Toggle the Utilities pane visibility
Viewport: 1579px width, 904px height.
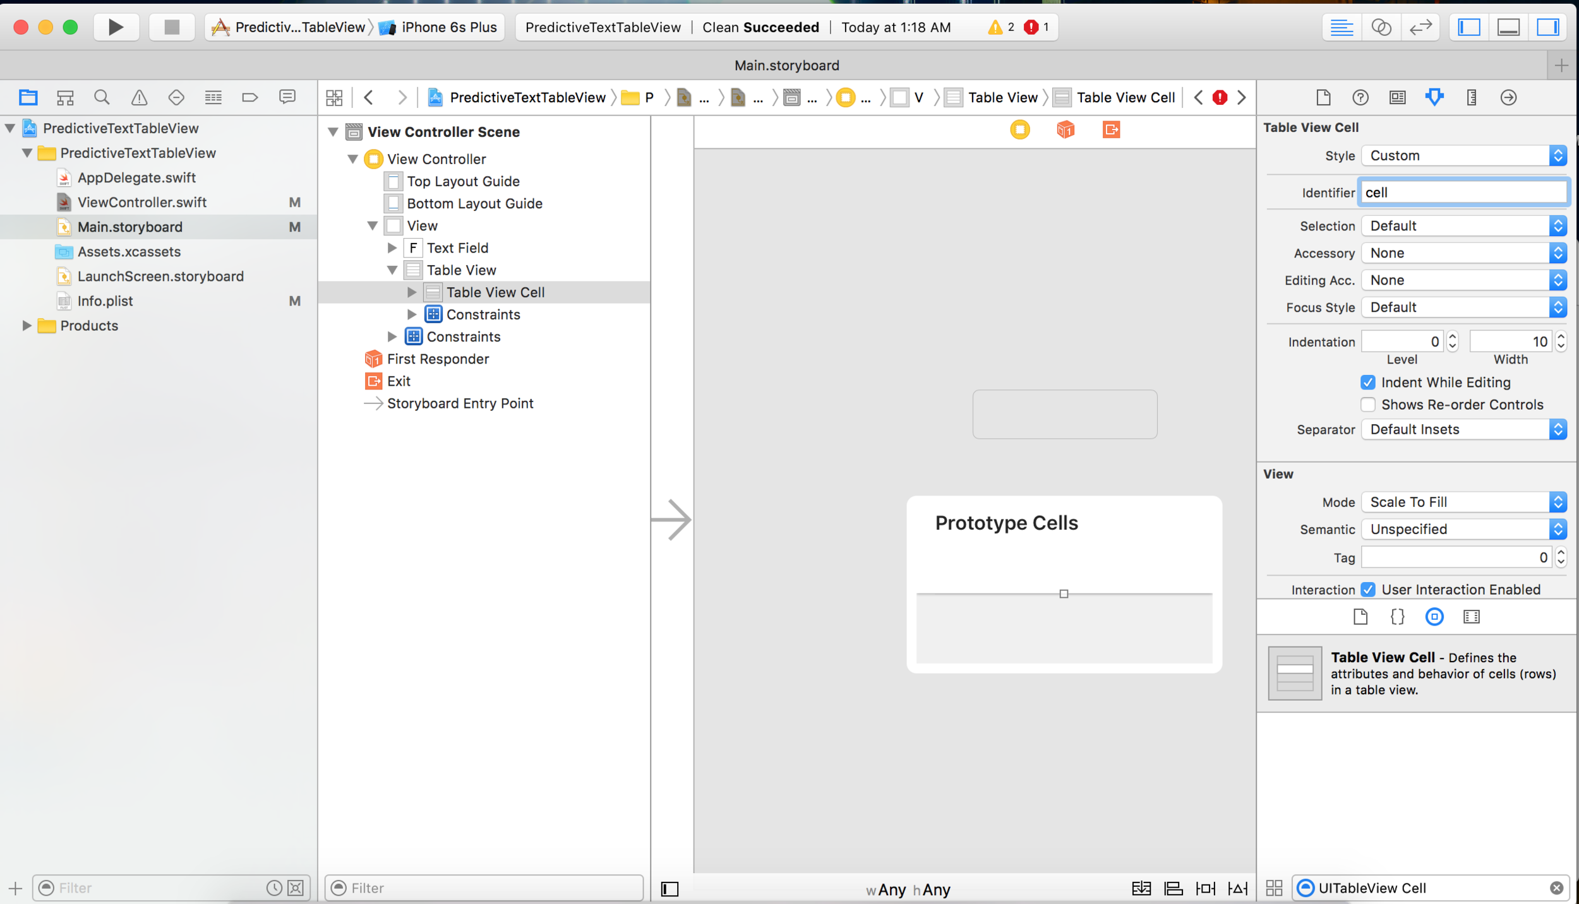click(x=1548, y=27)
